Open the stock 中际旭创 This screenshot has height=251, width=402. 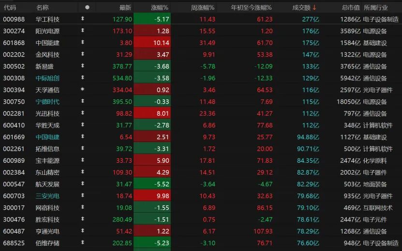(48, 78)
